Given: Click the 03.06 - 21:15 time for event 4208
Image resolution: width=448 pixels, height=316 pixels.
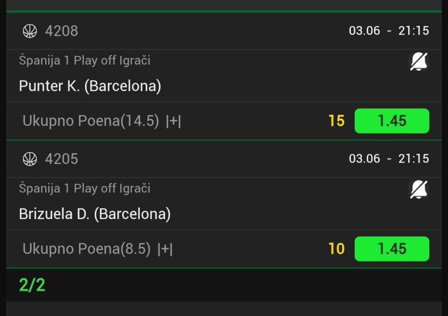Looking at the screenshot, I should click(x=389, y=31).
